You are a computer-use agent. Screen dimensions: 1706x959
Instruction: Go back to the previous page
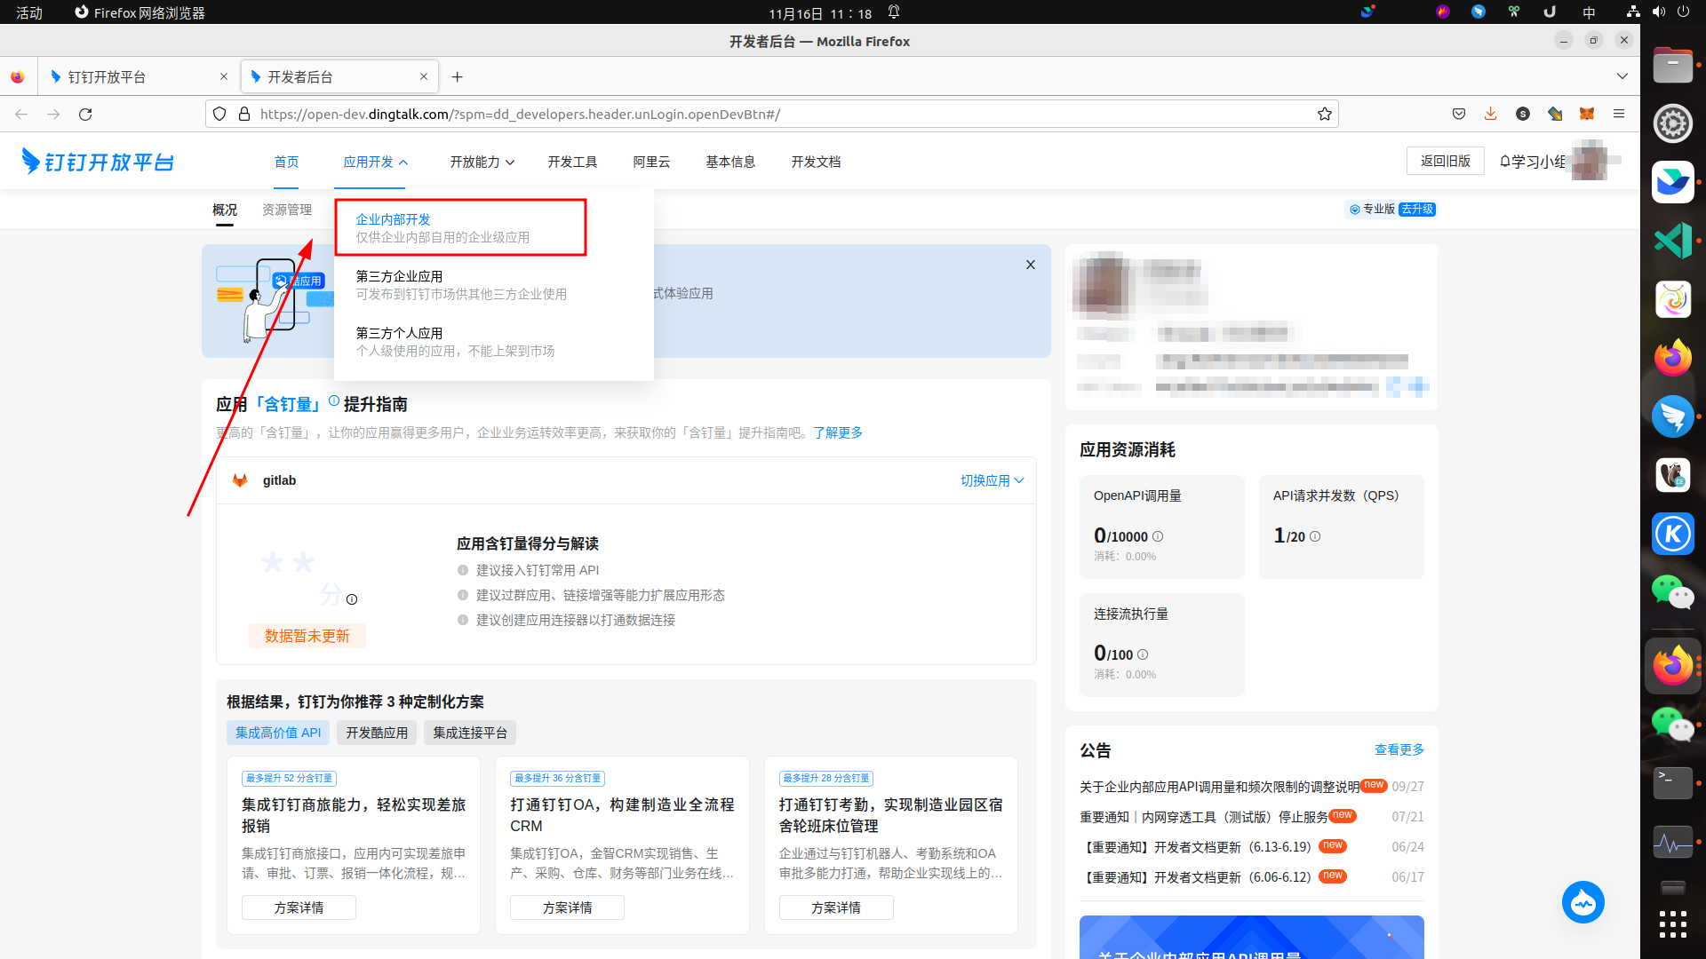(x=21, y=114)
